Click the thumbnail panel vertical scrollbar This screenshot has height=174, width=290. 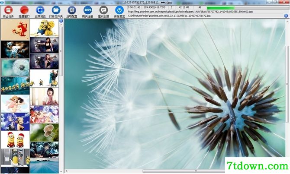click(x=61, y=51)
